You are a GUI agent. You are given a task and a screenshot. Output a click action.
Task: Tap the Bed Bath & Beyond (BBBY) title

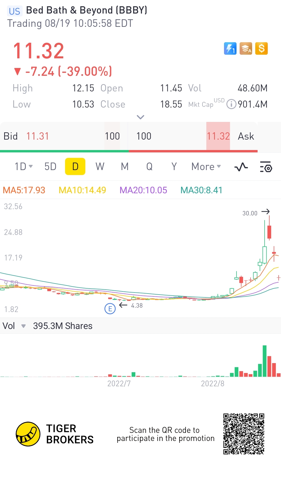pos(87,10)
